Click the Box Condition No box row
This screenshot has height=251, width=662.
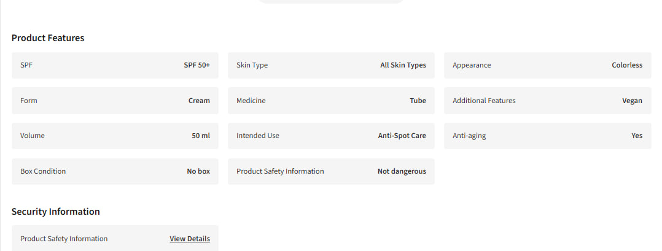115,171
